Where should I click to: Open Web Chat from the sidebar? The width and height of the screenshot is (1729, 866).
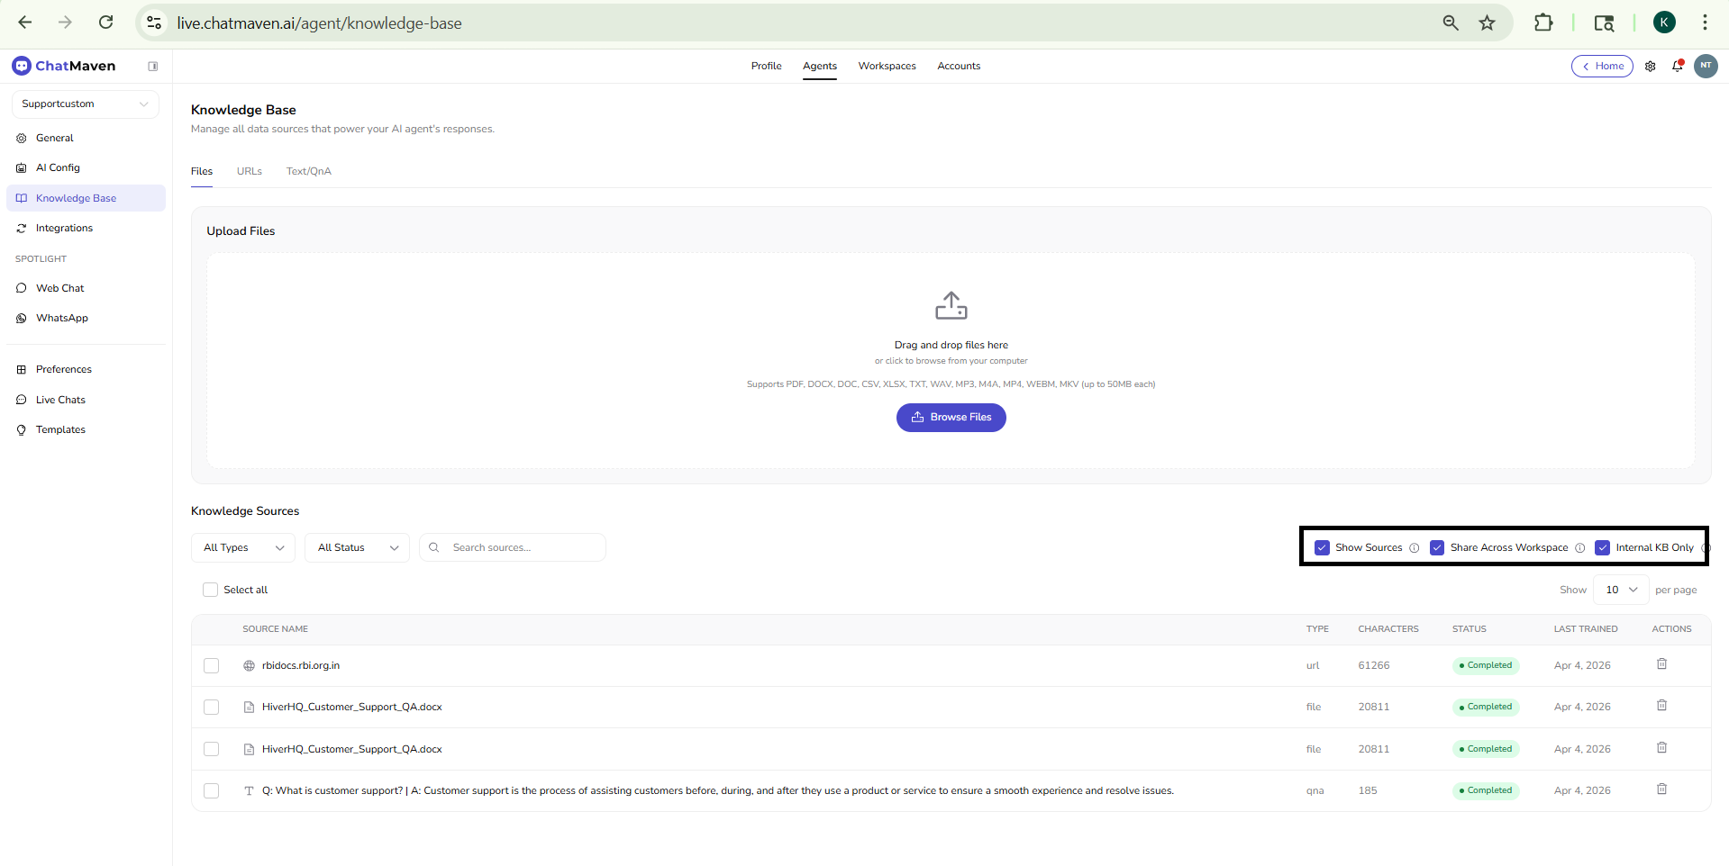click(59, 288)
